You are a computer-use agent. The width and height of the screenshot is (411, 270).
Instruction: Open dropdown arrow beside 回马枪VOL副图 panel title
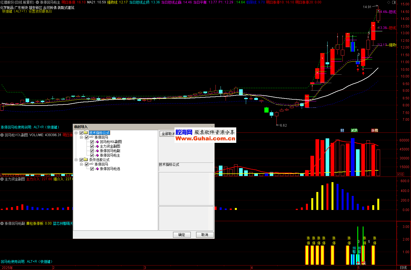click(x=2, y=135)
